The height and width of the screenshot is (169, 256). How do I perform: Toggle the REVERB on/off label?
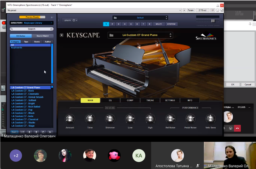pos(110,108)
